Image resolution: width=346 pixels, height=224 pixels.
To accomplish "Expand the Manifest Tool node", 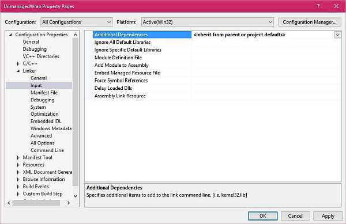I will point(18,158).
